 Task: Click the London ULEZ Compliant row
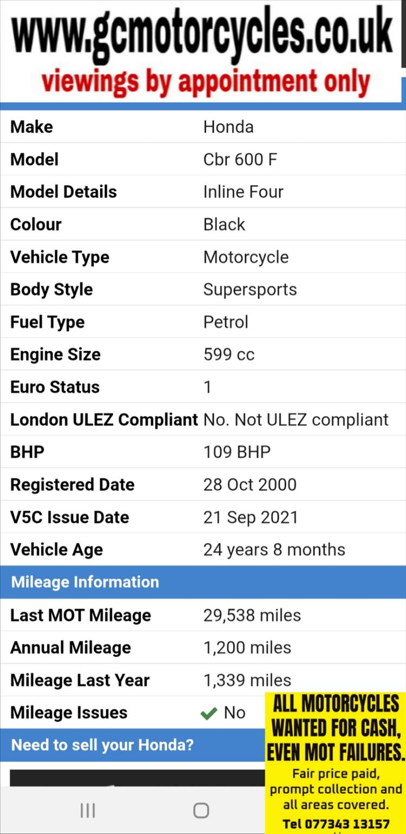pyautogui.click(x=203, y=419)
